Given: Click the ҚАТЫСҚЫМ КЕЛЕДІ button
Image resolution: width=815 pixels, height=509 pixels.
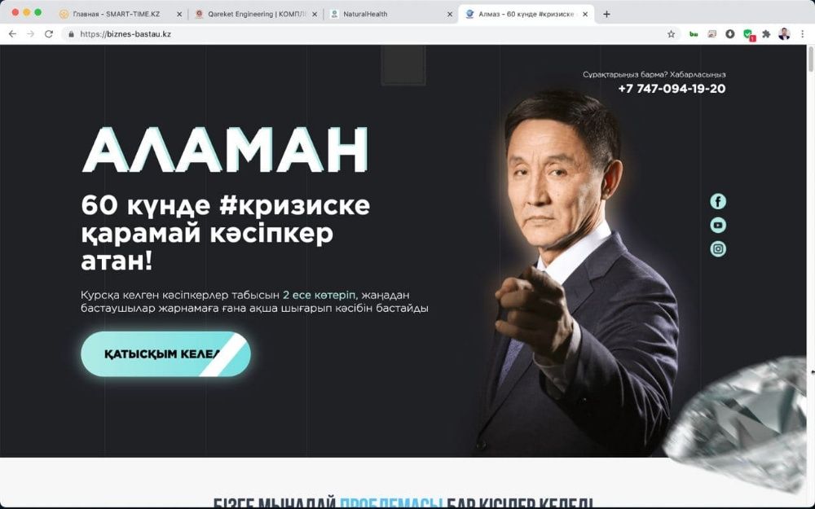Looking at the screenshot, I should tap(165, 354).
